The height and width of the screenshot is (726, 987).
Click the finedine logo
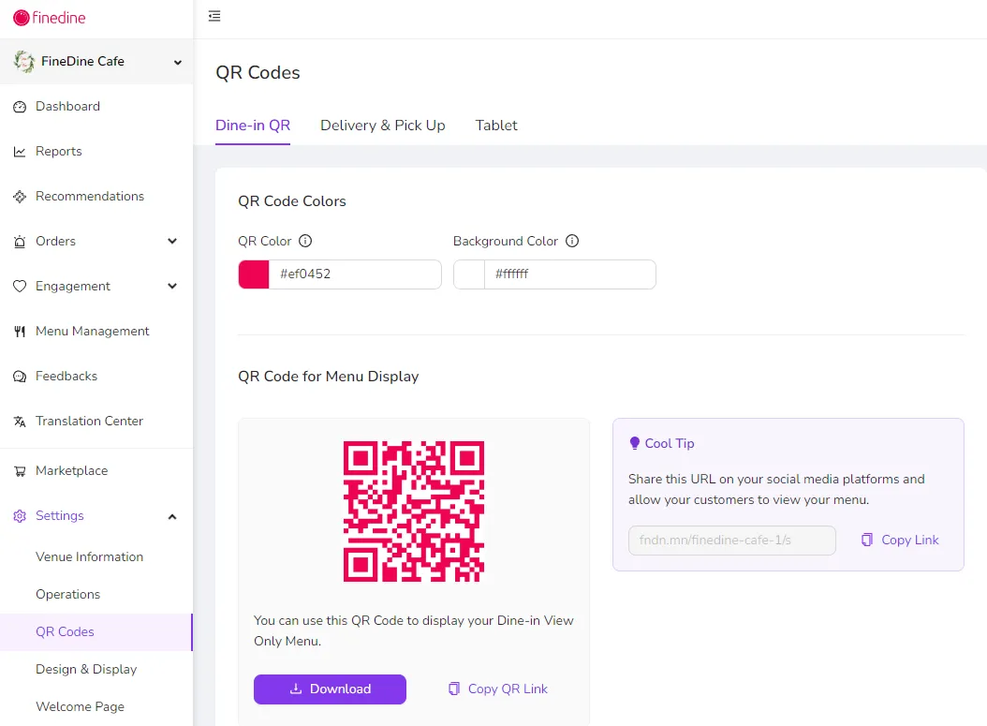point(49,18)
